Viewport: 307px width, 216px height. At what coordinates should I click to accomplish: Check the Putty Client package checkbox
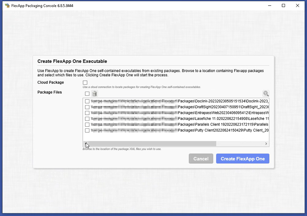[x=87, y=130]
